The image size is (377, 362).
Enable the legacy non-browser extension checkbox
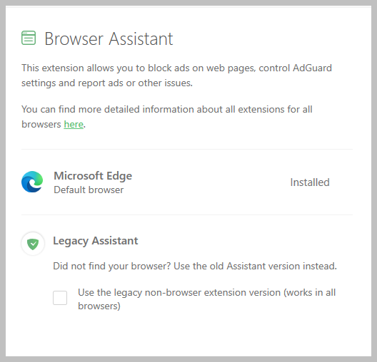(60, 298)
